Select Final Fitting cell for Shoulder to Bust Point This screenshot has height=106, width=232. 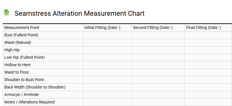[x=208, y=80]
